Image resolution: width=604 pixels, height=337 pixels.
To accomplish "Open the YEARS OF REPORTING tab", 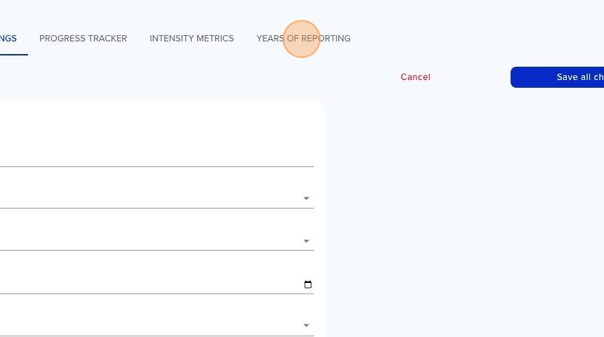I will click(303, 39).
